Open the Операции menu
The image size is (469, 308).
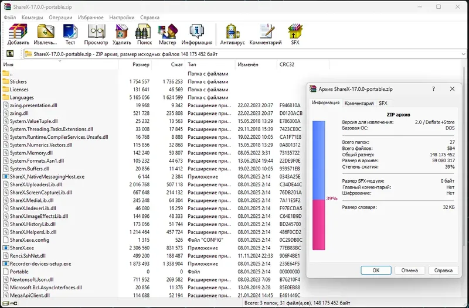tap(60, 18)
